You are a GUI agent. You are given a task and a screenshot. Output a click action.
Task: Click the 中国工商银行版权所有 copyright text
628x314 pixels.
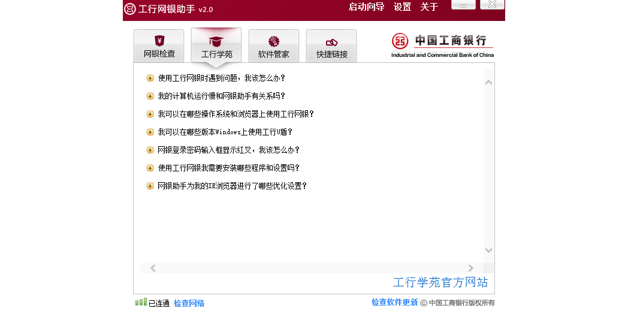pyautogui.click(x=462, y=303)
